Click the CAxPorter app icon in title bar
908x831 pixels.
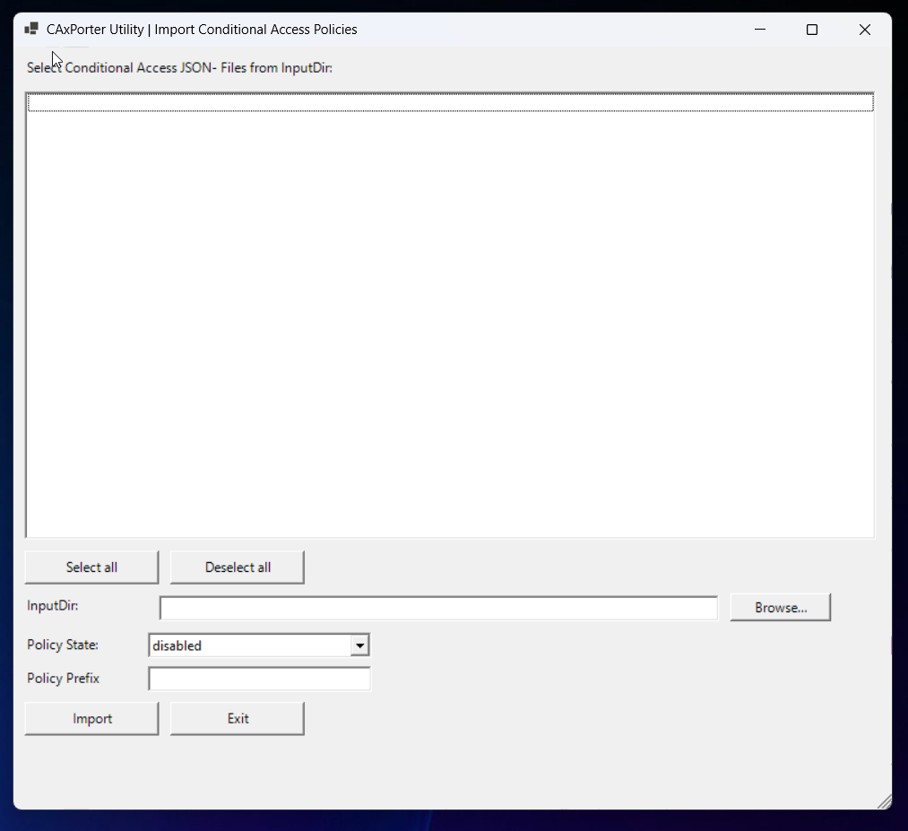pos(31,30)
